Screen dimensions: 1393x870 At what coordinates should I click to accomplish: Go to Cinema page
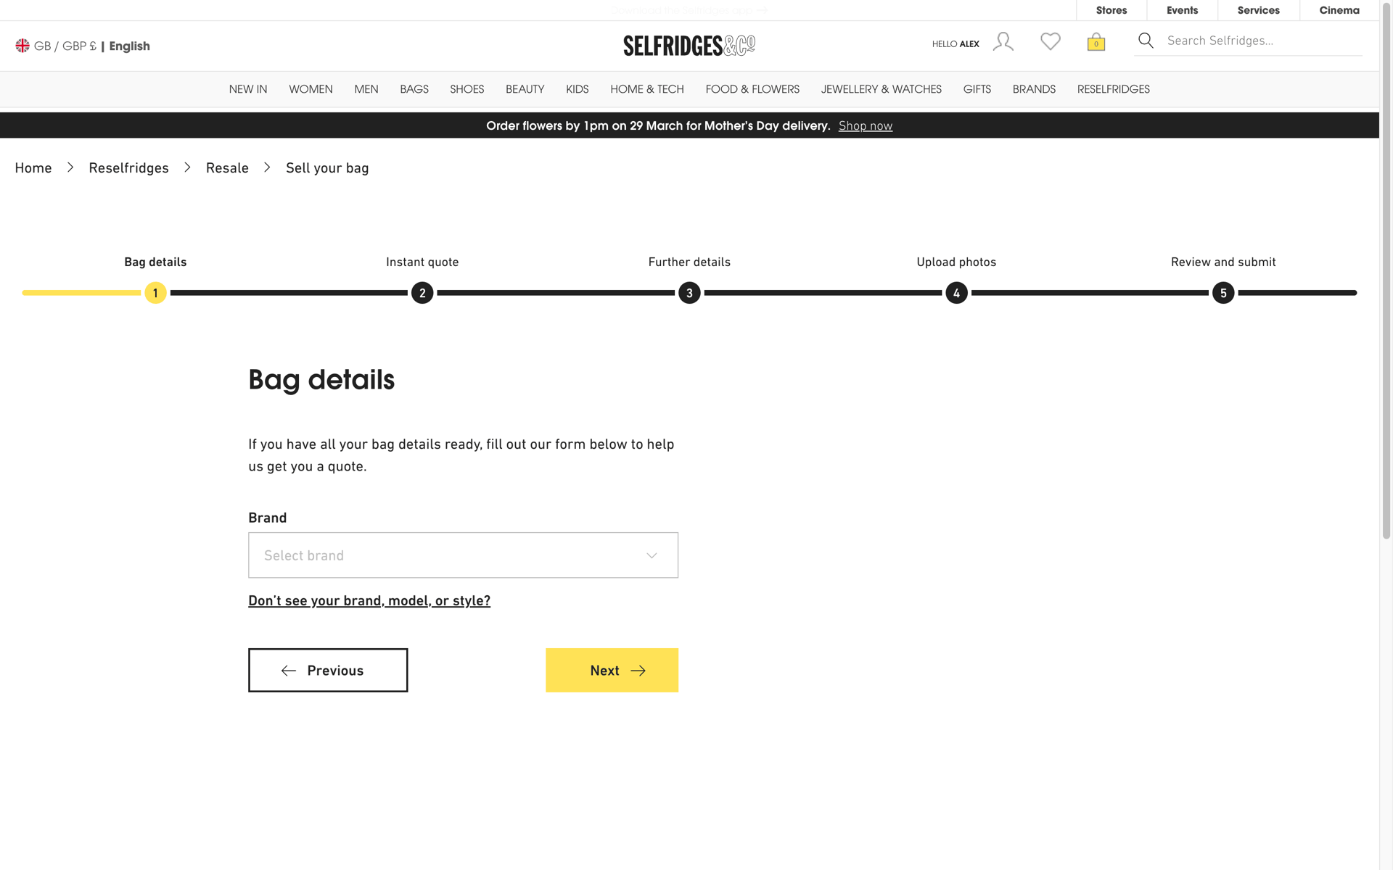1339,10
